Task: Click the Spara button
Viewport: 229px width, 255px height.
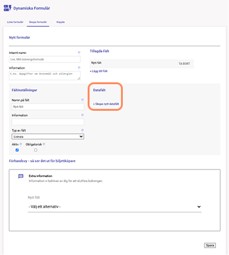Action: click(210, 245)
